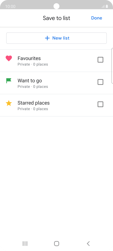The height and width of the screenshot is (251, 113).
Task: Check the Want to go checkbox
Action: click(x=100, y=82)
